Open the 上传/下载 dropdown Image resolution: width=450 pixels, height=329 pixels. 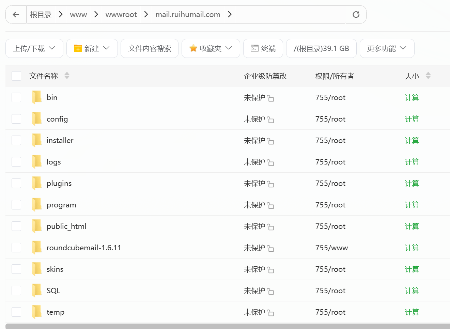click(x=34, y=48)
